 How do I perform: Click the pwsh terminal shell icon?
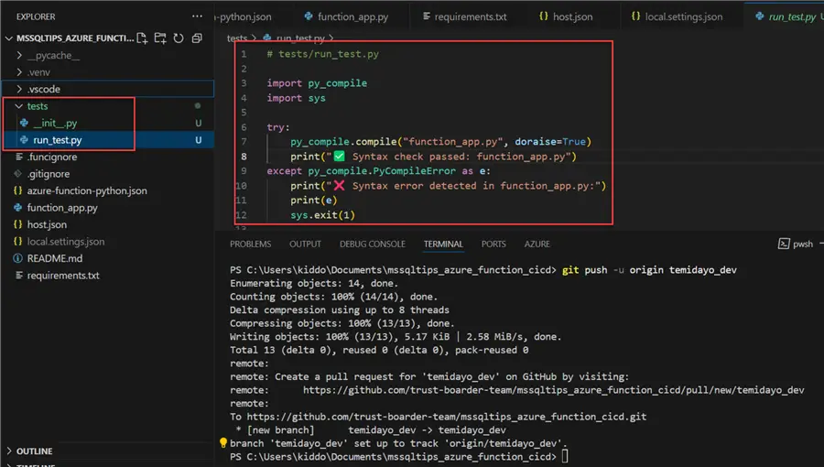[x=784, y=244]
